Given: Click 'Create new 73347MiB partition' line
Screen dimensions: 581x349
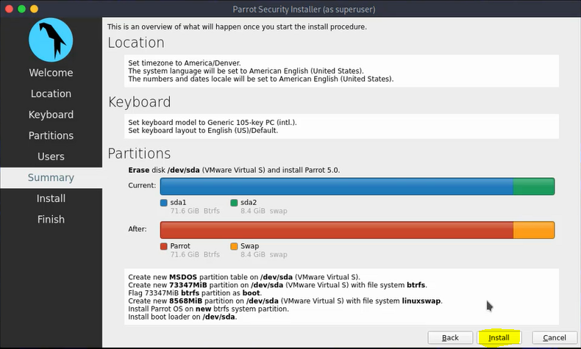Looking at the screenshot, I should pyautogui.click(x=277, y=285).
